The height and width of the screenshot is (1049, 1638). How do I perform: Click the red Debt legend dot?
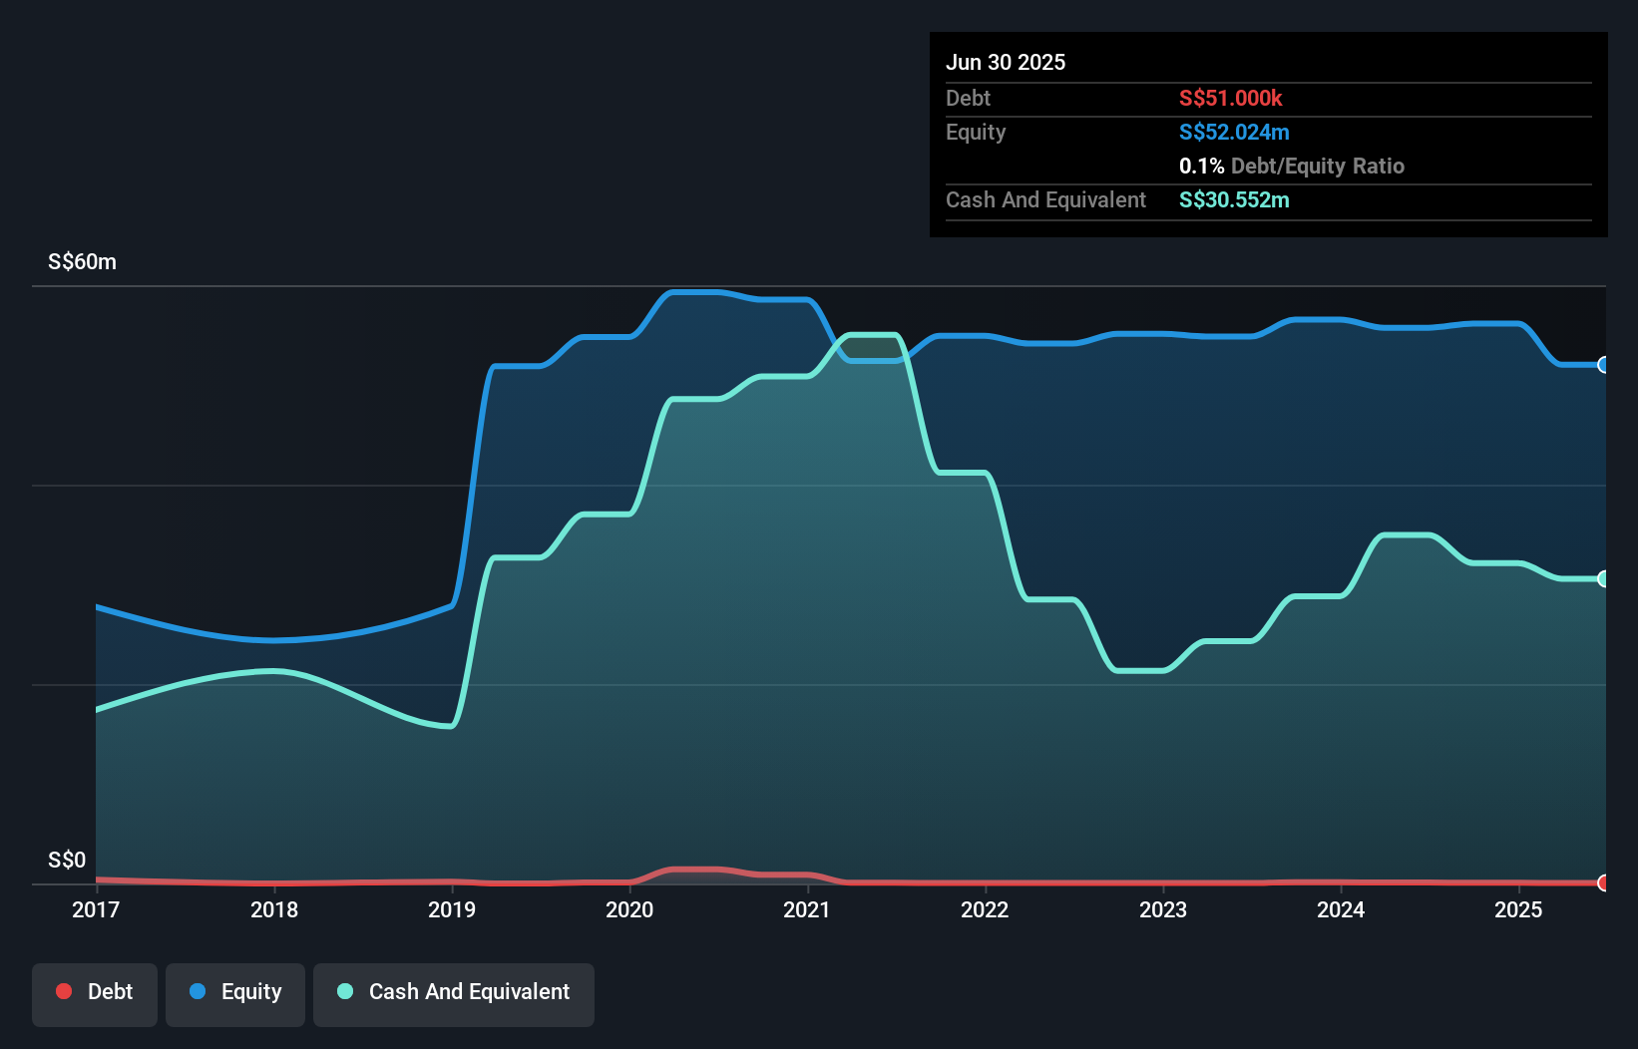tap(64, 992)
